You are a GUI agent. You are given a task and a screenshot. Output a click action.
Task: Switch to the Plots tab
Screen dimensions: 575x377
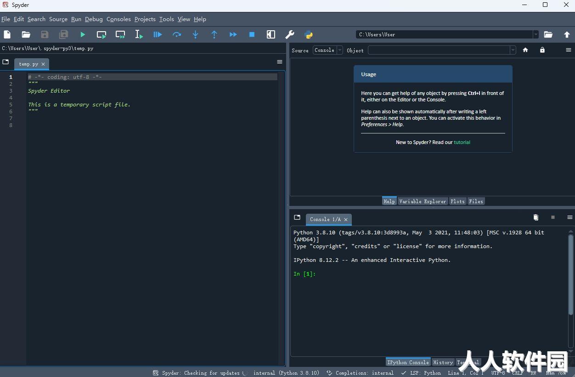457,201
